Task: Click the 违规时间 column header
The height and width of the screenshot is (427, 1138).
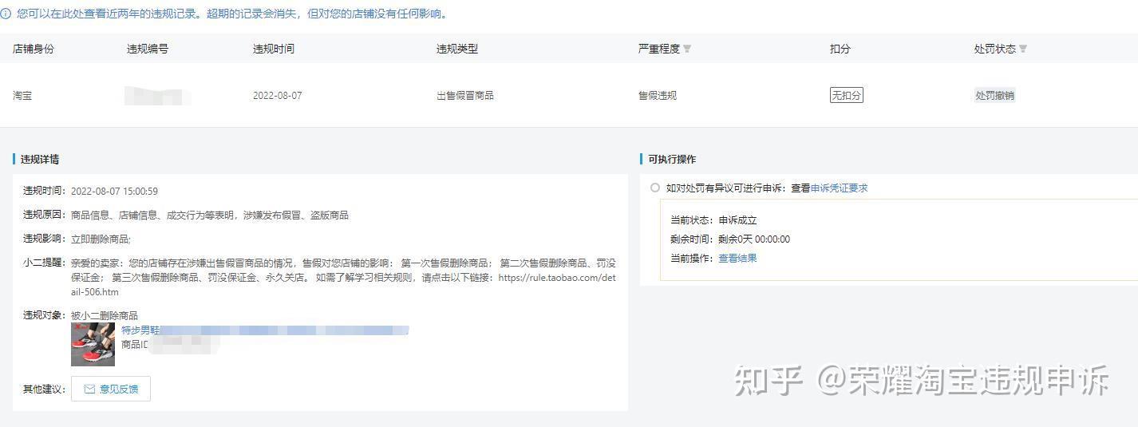Action: pyautogui.click(x=274, y=49)
